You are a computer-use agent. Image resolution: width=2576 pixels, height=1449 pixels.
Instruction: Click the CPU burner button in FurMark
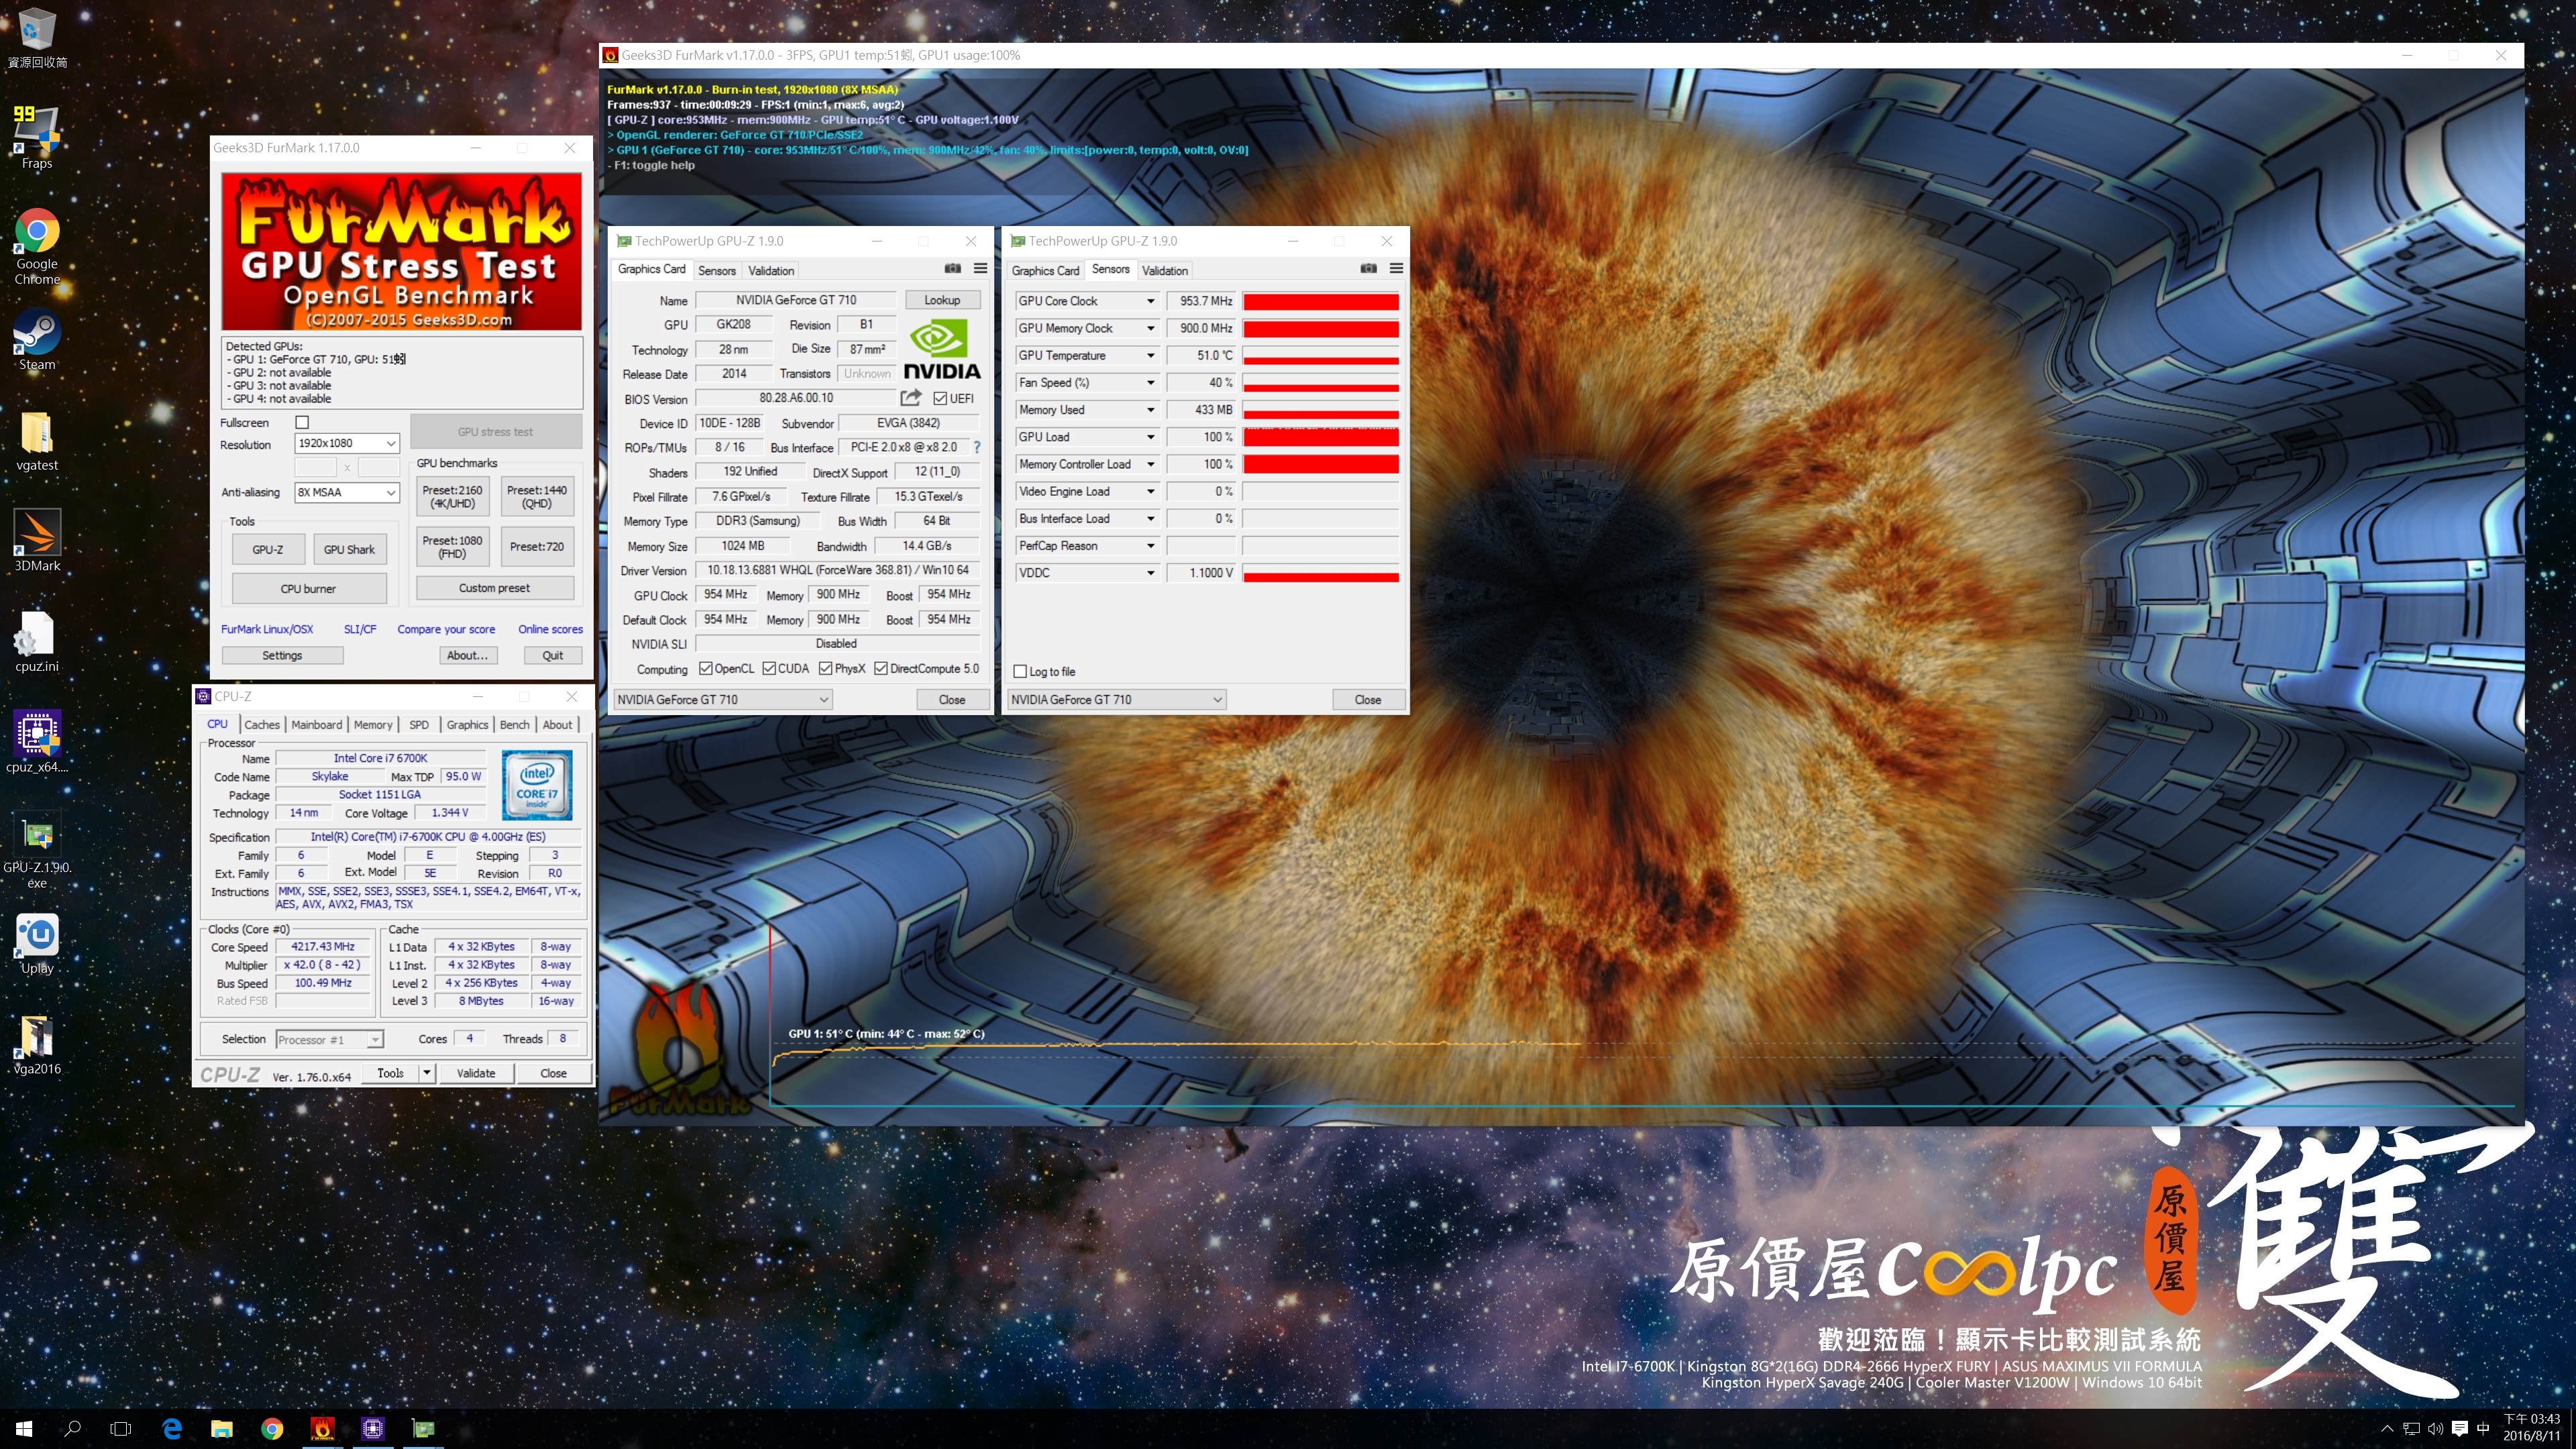(x=309, y=588)
